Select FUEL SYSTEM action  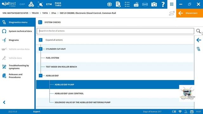click(115, 58)
